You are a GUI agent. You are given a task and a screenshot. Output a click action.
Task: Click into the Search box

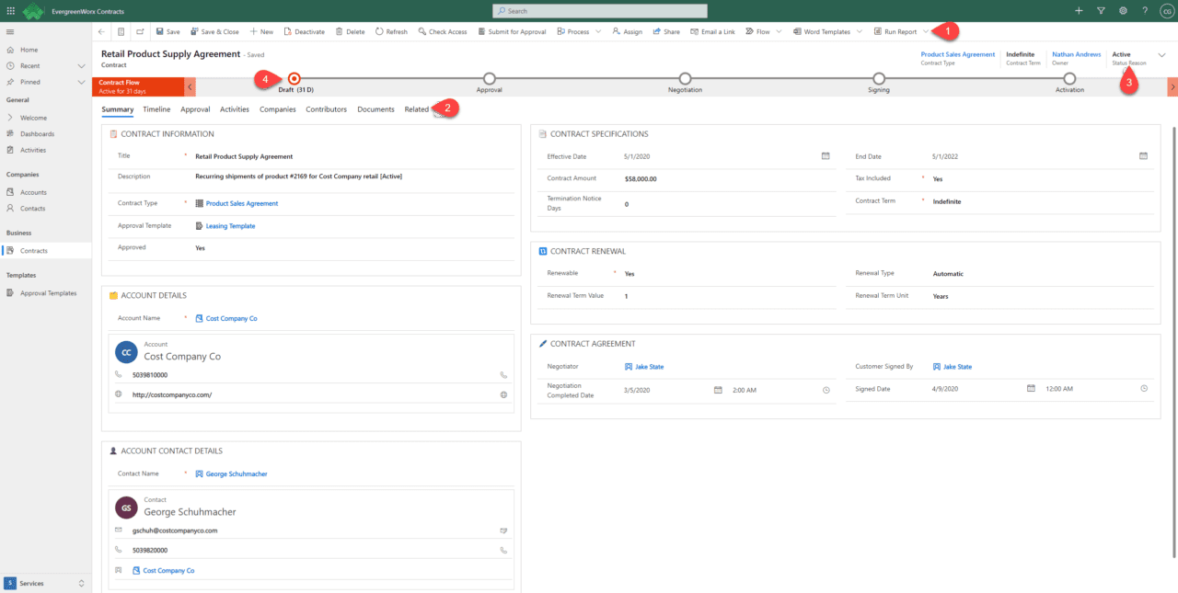600,11
